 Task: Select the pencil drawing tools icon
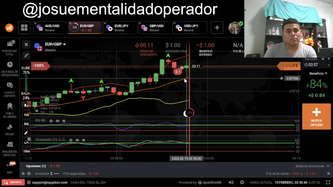pos(26,133)
